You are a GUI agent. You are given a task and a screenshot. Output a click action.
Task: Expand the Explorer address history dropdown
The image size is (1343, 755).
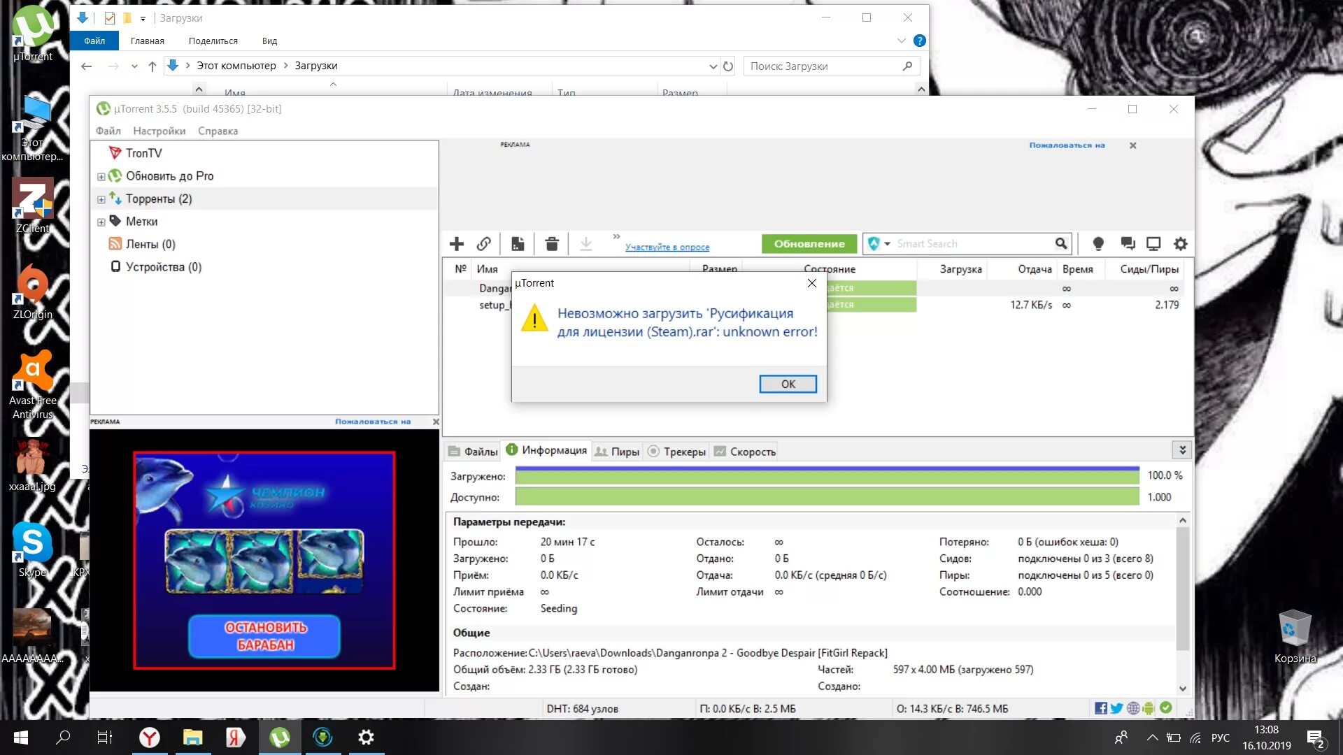[713, 66]
